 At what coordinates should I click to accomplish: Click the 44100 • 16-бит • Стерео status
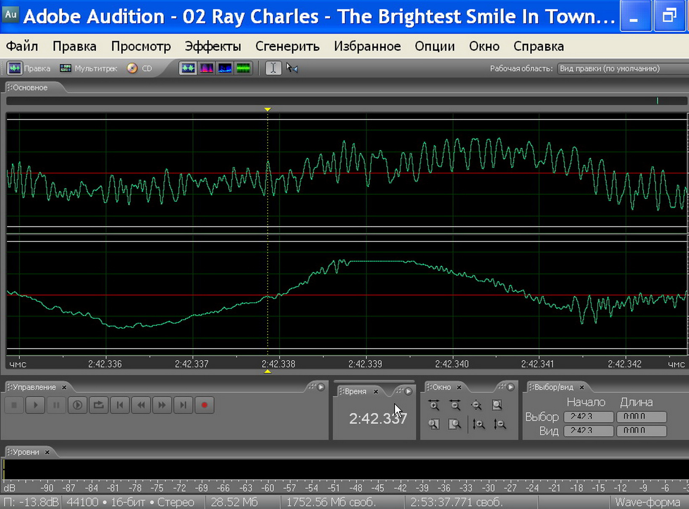point(130,502)
